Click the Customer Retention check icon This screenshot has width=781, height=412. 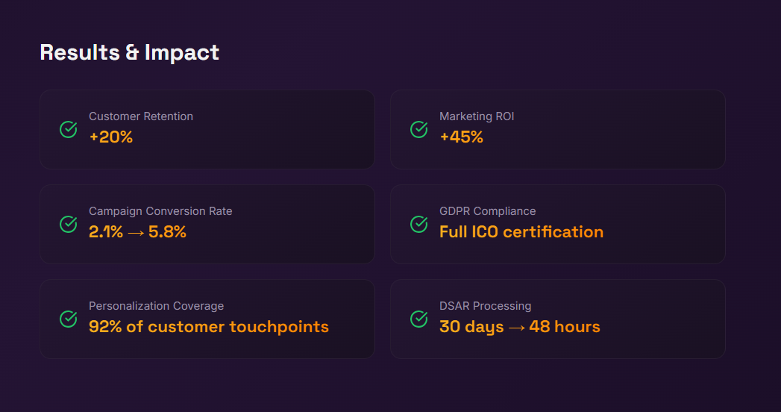point(68,130)
